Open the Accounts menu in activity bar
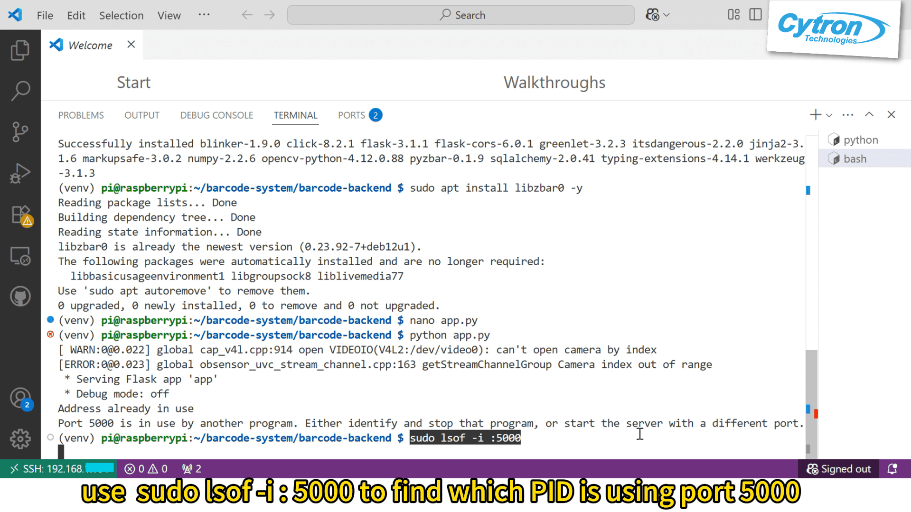 click(x=20, y=398)
